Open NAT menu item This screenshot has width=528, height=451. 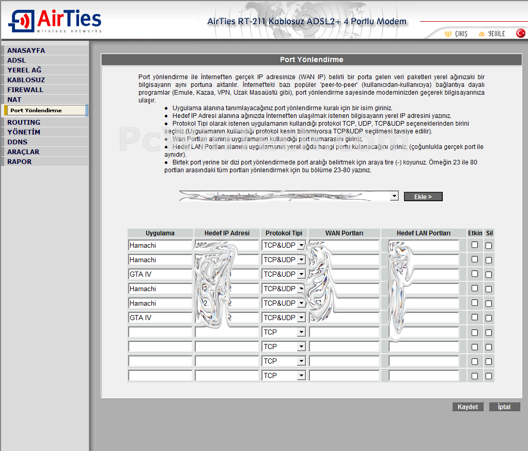pyautogui.click(x=45, y=99)
